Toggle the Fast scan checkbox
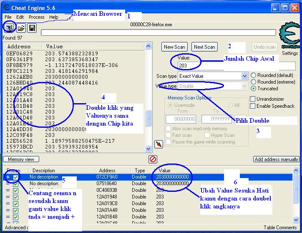 [x=169, y=135]
